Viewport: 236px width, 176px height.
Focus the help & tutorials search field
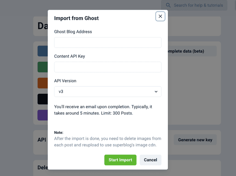coord(198,5)
